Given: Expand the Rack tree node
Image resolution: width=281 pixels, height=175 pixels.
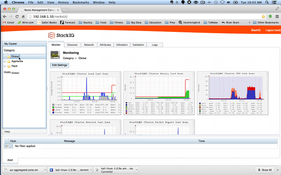Looking at the screenshot, I should (5, 66).
